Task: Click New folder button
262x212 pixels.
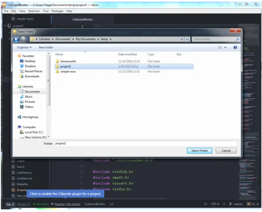Action: 46,47
